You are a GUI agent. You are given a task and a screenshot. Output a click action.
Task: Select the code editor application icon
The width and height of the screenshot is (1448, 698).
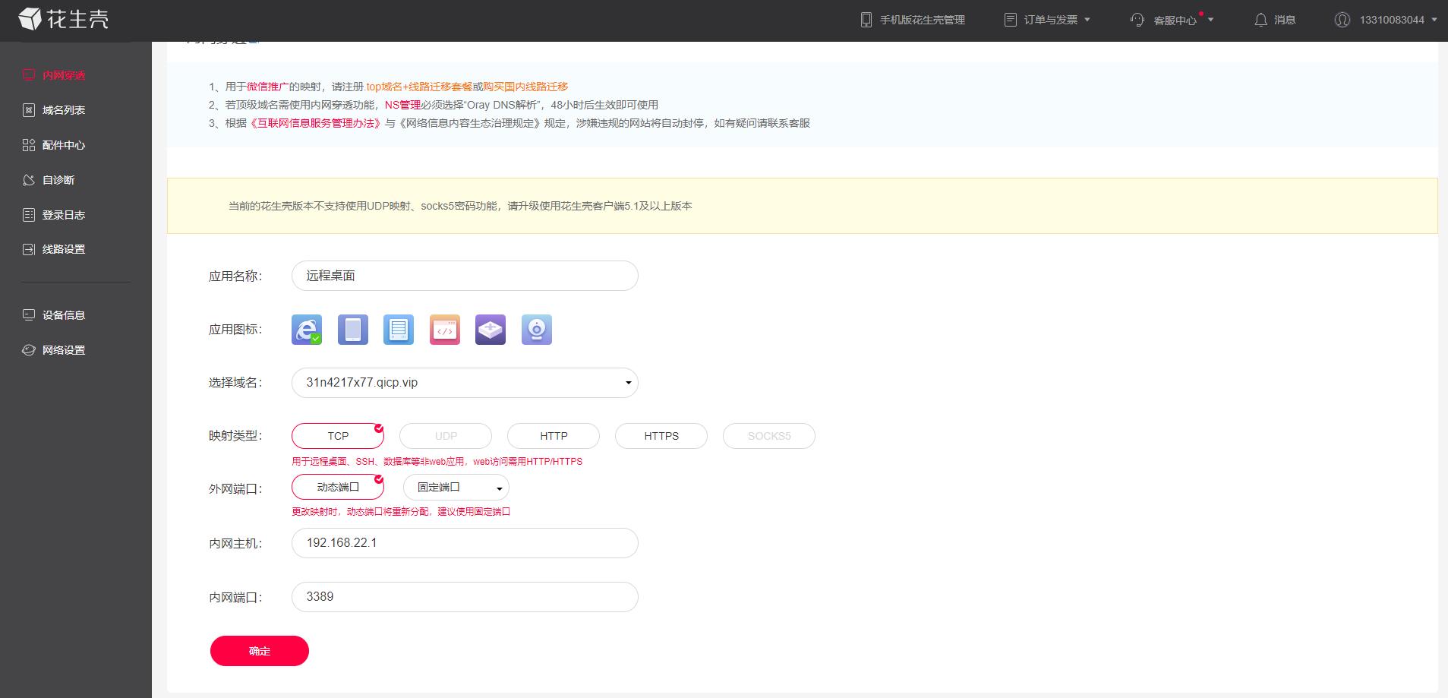tap(444, 329)
